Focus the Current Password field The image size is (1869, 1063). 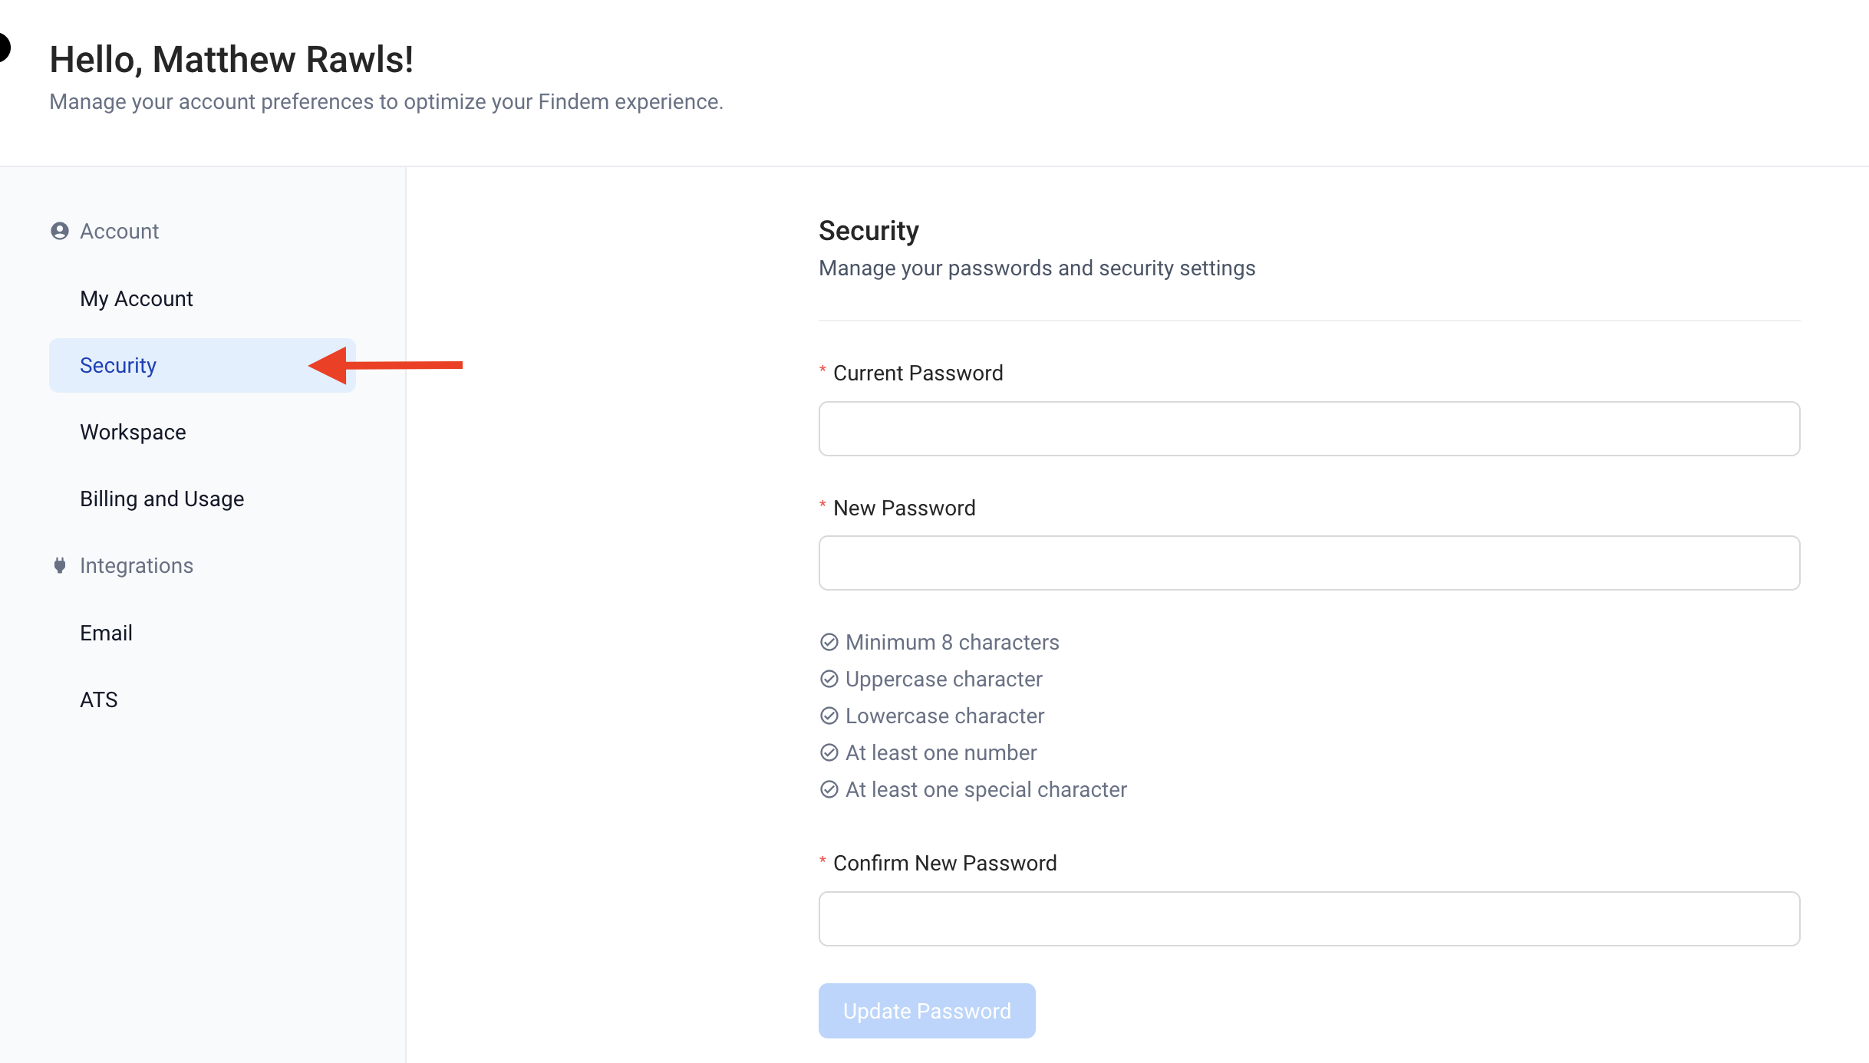1309,429
